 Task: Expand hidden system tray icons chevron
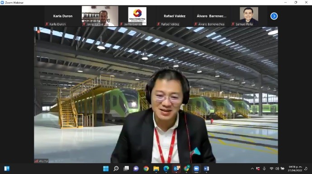point(252,169)
